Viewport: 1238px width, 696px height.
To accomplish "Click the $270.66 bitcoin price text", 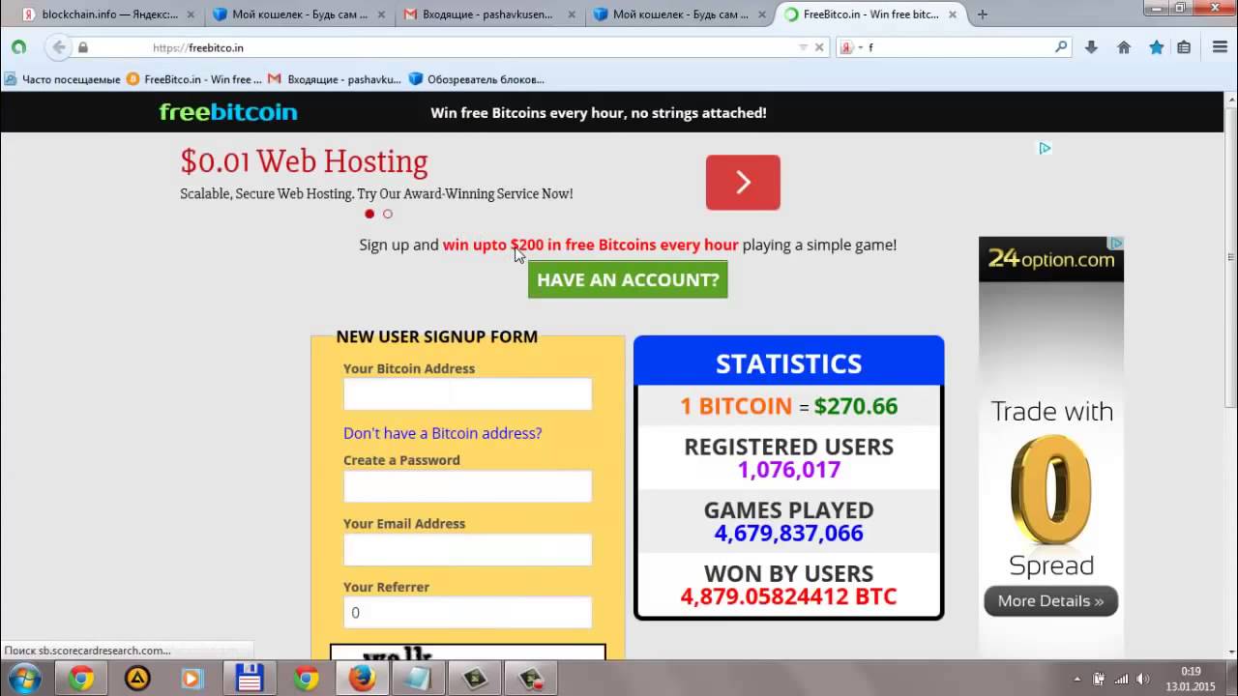I will (856, 406).
